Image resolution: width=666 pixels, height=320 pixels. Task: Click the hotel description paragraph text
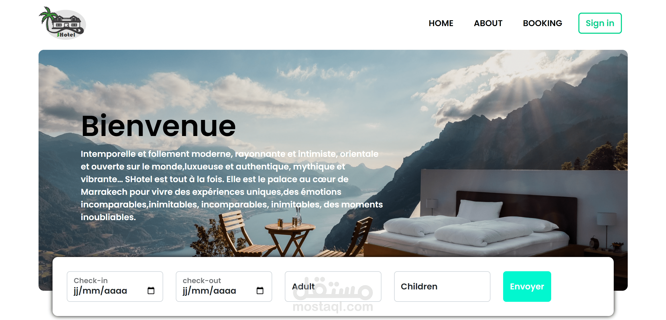point(232,185)
